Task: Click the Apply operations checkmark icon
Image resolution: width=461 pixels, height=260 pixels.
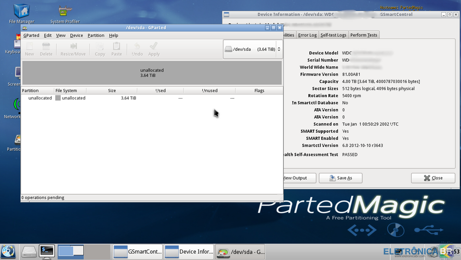Action: (x=154, y=49)
